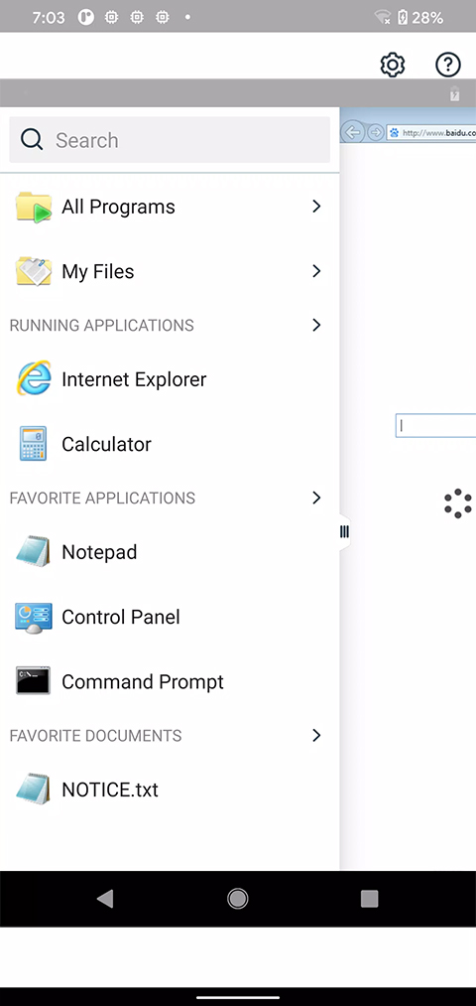Open the help question mark icon
Image resolution: width=476 pixels, height=1006 pixels.
(448, 65)
